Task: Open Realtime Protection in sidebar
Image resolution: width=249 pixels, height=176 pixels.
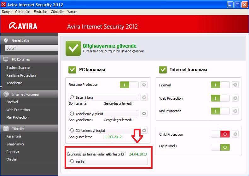Action: click(x=21, y=75)
